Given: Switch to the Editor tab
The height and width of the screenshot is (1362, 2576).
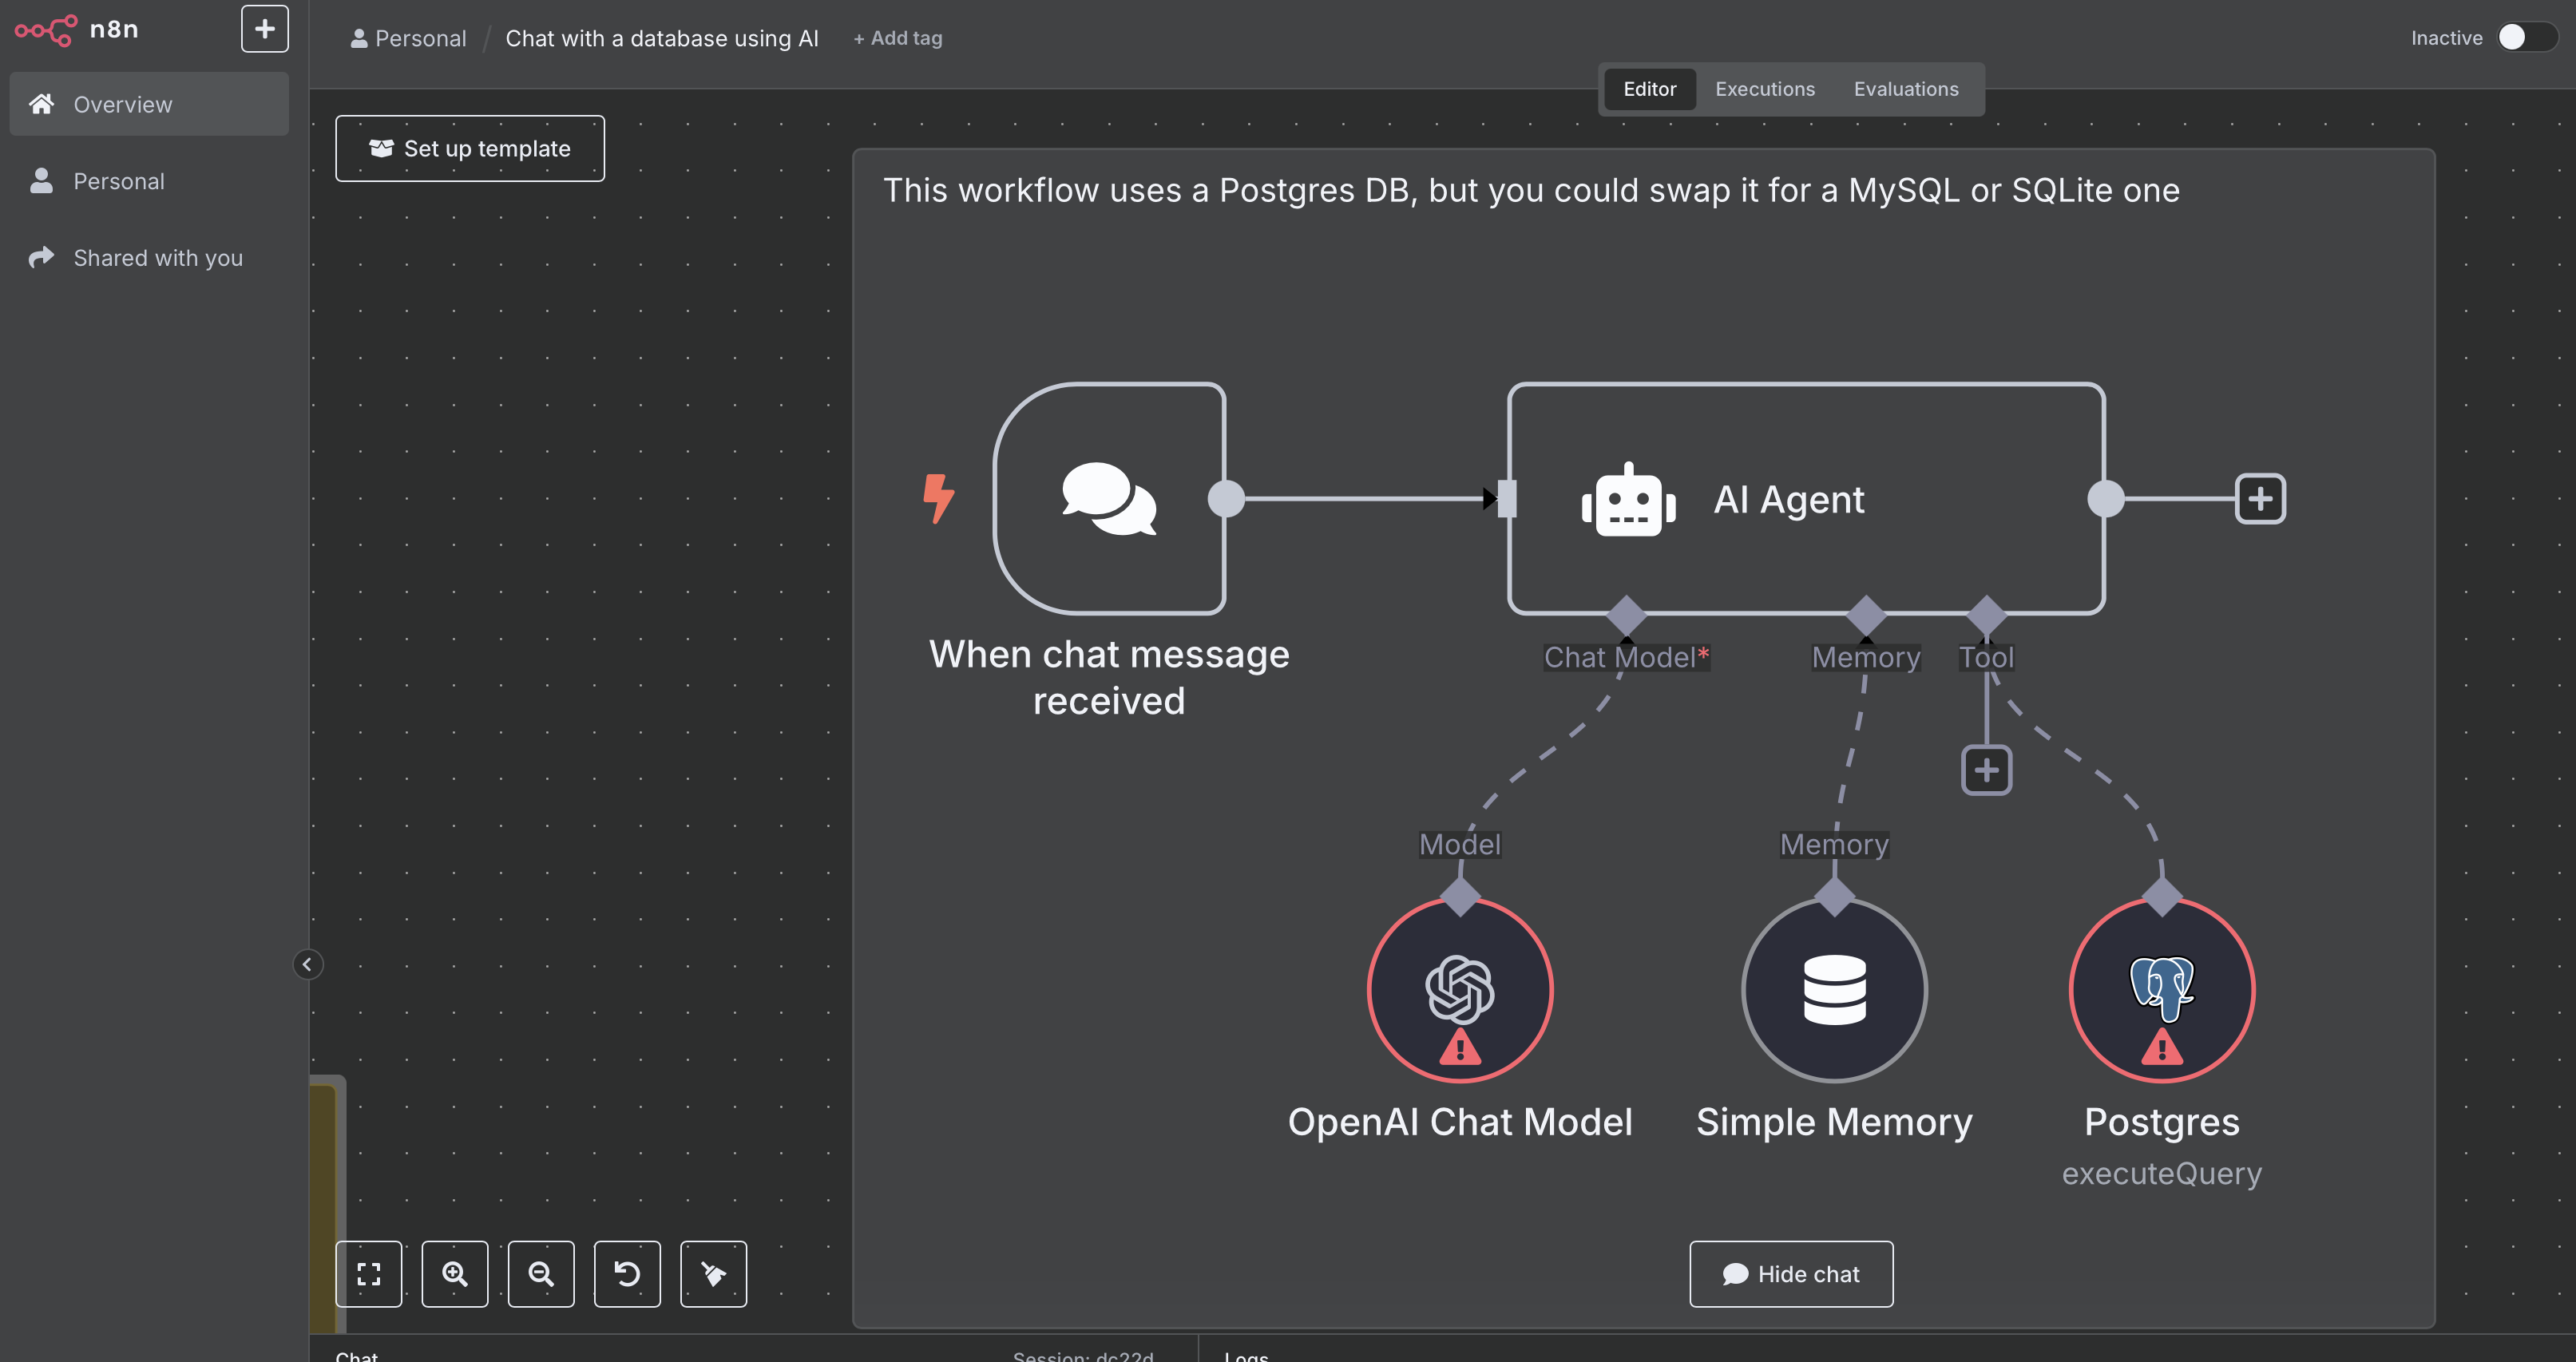Looking at the screenshot, I should pos(1649,89).
